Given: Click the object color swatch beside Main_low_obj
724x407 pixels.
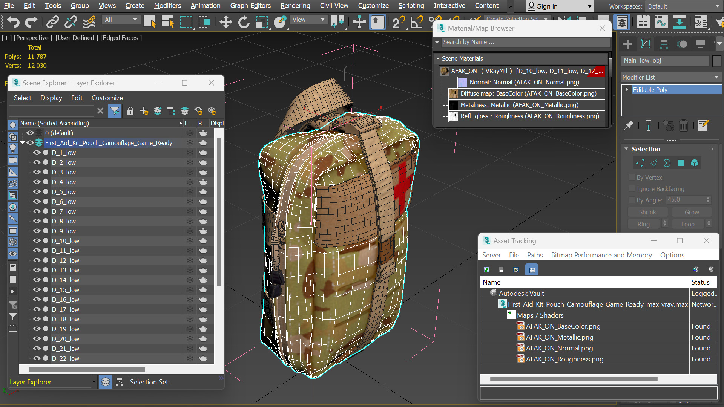Looking at the screenshot, I should point(717,61).
